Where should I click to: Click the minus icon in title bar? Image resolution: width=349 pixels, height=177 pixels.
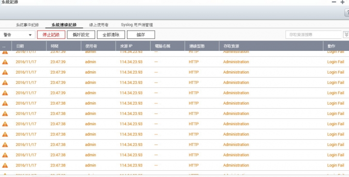coord(334,2)
